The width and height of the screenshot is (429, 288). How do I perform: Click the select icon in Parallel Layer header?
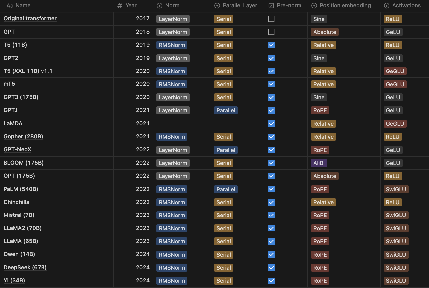(x=217, y=6)
